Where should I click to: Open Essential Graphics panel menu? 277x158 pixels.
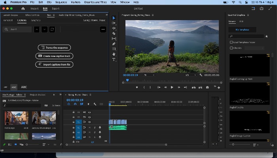coord(248,15)
